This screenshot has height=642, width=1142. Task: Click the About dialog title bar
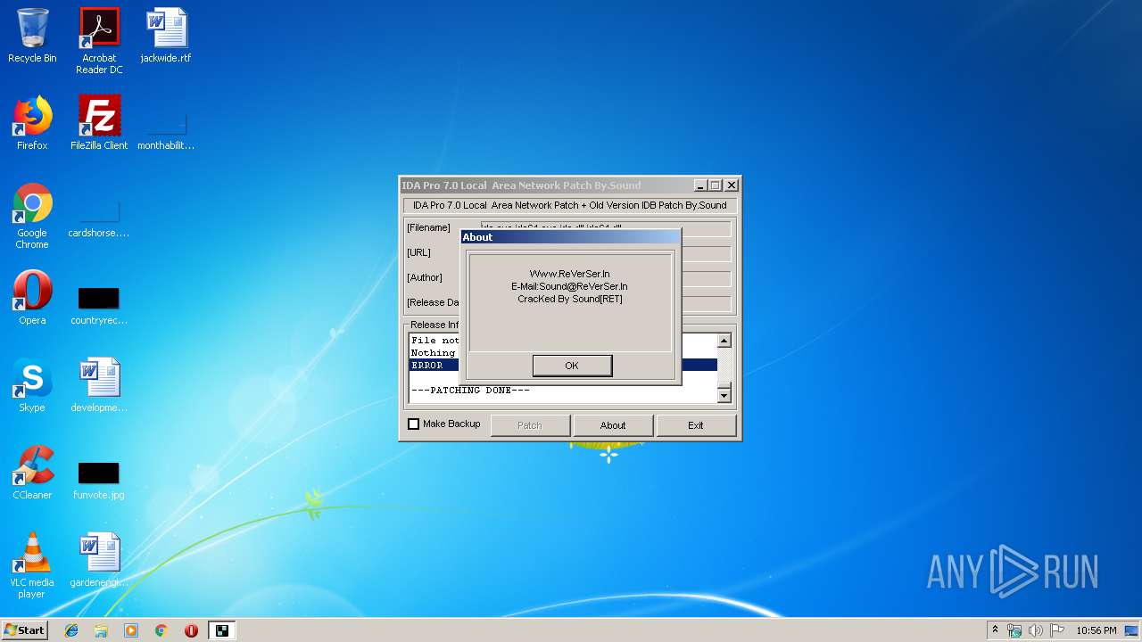click(570, 237)
